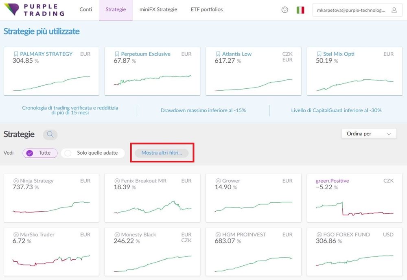Click the 737.73 % return value
Image resolution: width=407 pixels, height=280 pixels.
point(25,187)
